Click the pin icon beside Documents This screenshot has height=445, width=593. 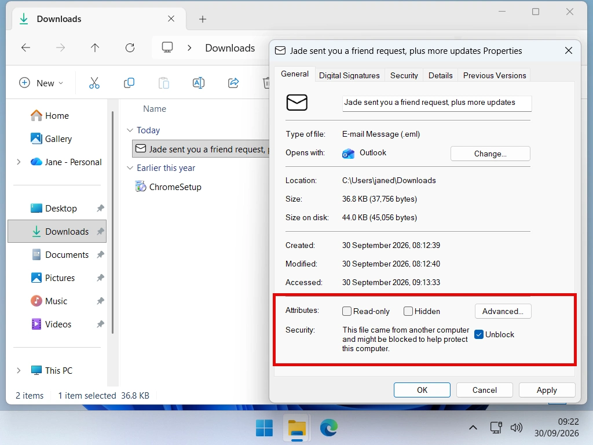tap(100, 255)
